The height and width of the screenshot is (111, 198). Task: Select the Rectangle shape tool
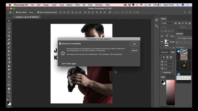coord(9,85)
